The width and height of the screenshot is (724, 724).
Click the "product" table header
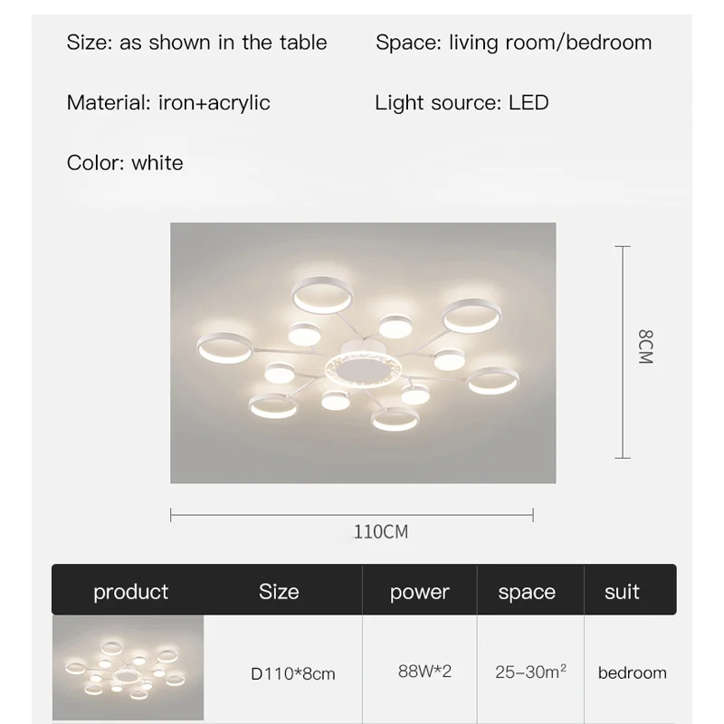tap(130, 592)
